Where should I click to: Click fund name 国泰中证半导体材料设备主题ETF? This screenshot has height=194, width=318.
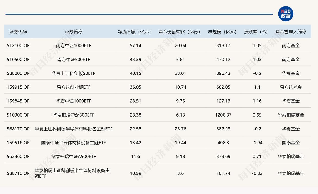click(73, 143)
